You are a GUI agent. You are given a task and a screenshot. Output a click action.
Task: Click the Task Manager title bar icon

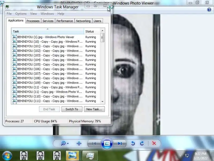(x=7, y=7)
